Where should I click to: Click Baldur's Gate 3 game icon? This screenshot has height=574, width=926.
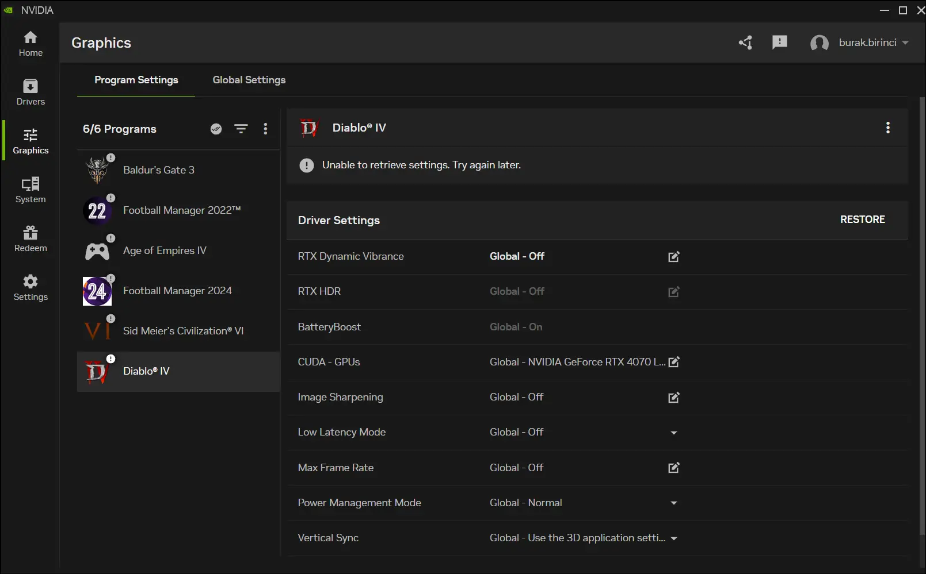pyautogui.click(x=97, y=170)
